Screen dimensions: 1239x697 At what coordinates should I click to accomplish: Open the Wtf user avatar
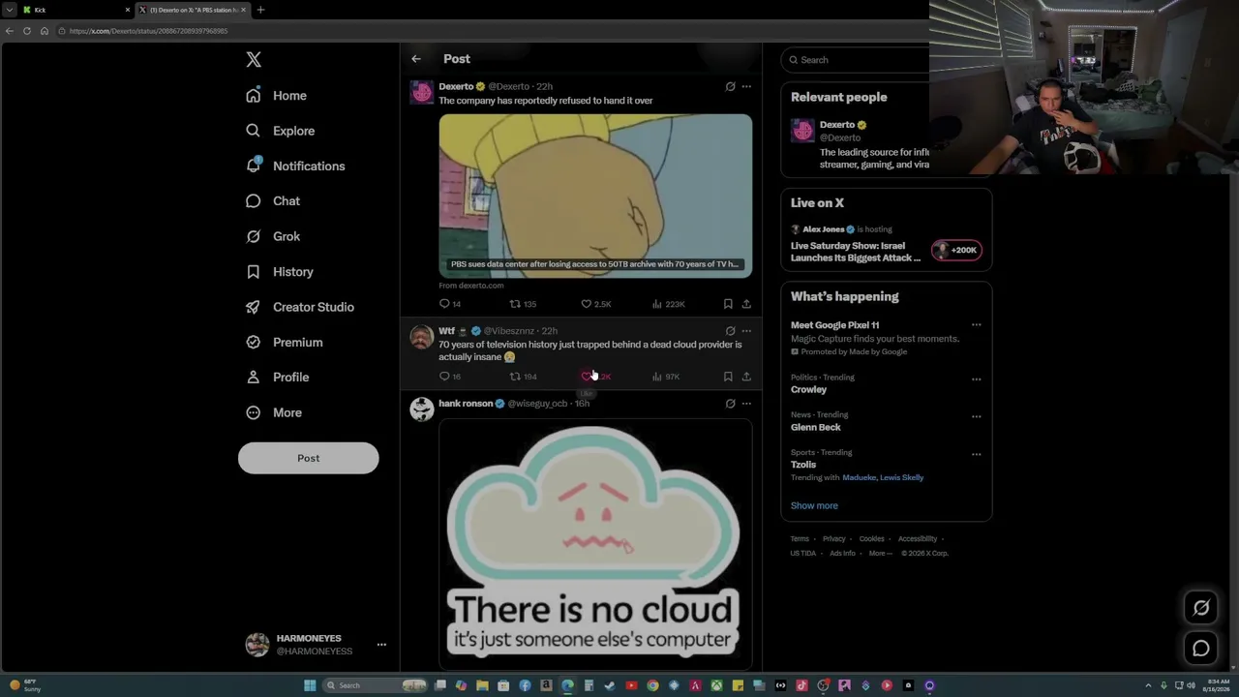pos(421,337)
